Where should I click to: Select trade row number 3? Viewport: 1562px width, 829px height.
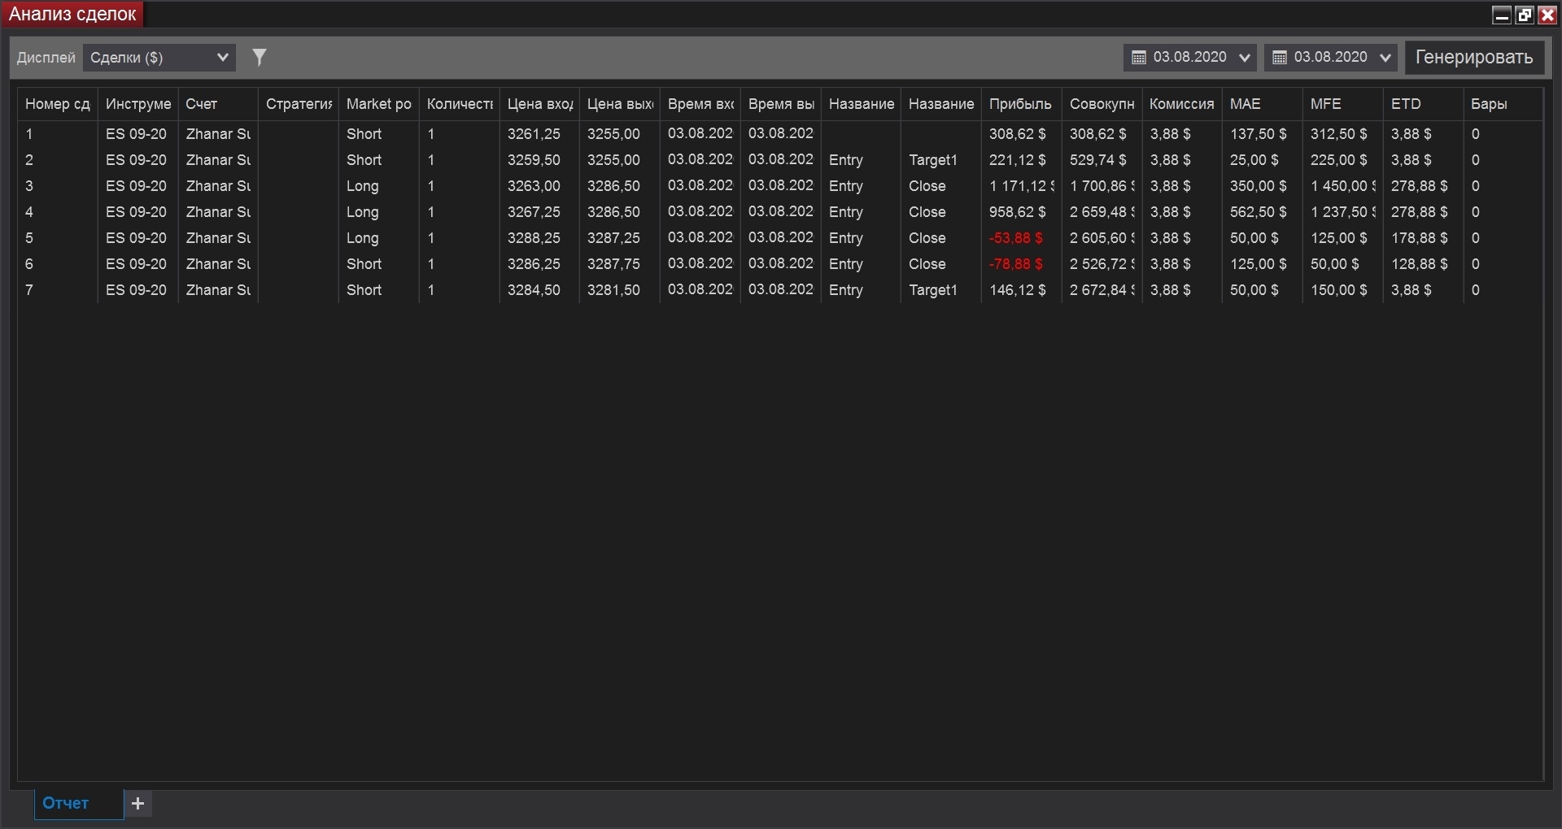779,186
